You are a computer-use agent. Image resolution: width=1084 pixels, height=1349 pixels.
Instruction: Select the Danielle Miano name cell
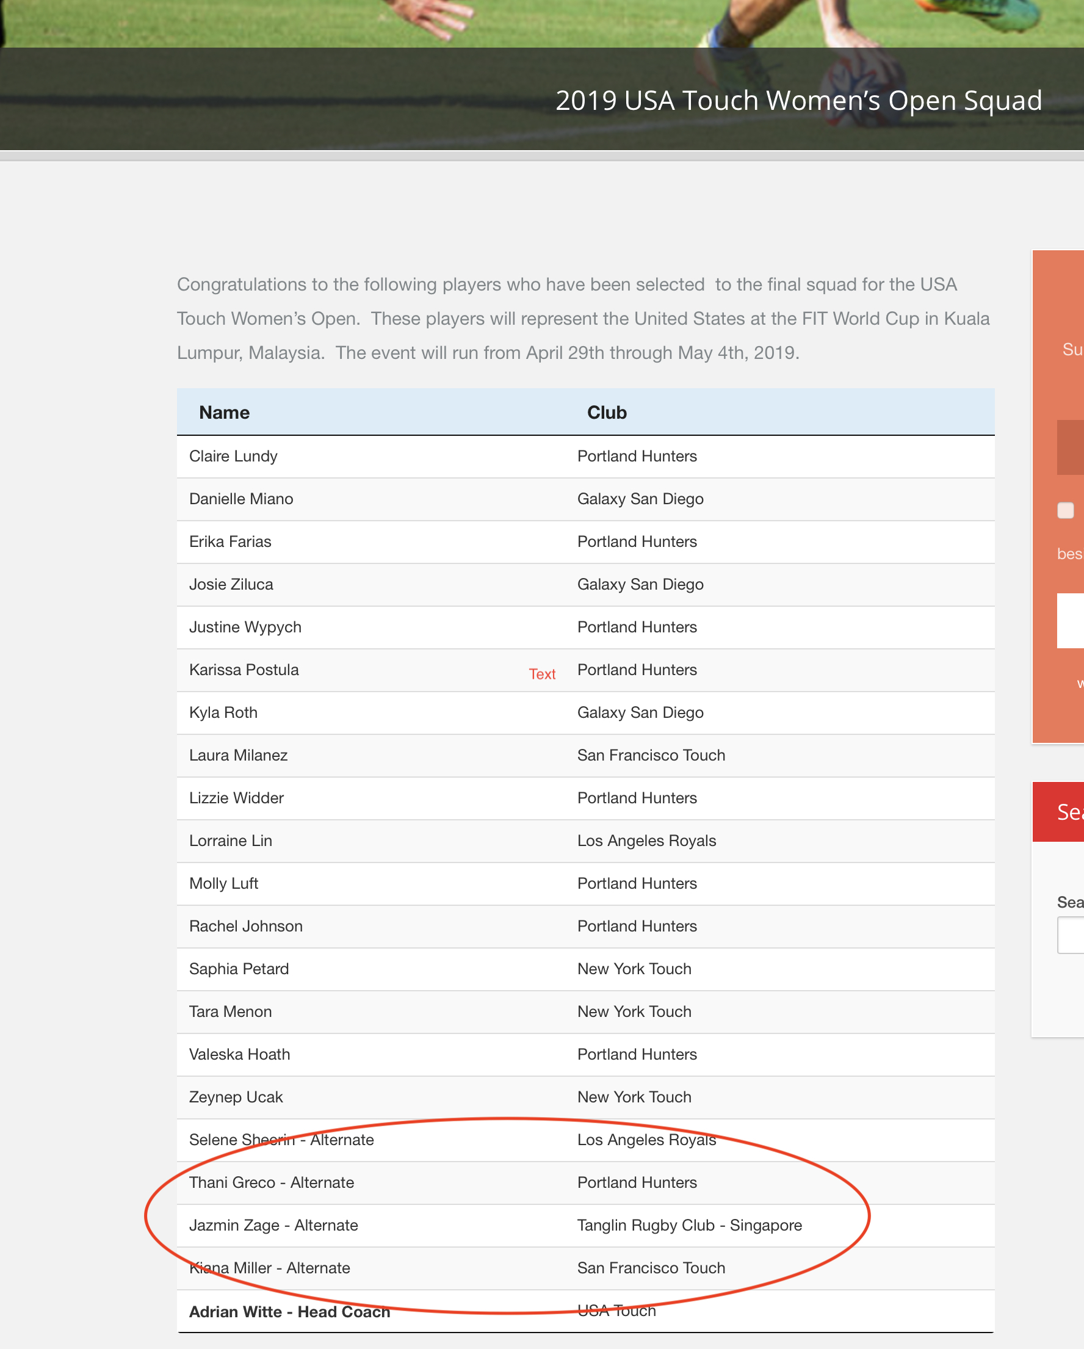(371, 499)
